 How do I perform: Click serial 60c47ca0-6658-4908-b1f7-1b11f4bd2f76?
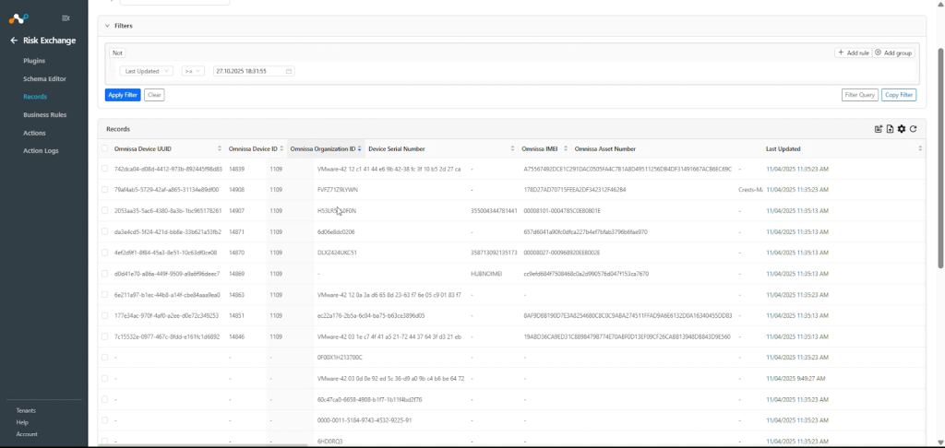[x=369, y=399]
